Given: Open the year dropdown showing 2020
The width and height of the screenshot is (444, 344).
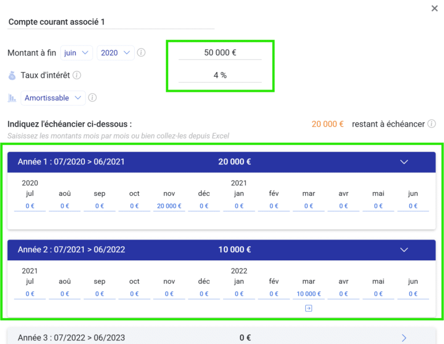Looking at the screenshot, I should (116, 53).
